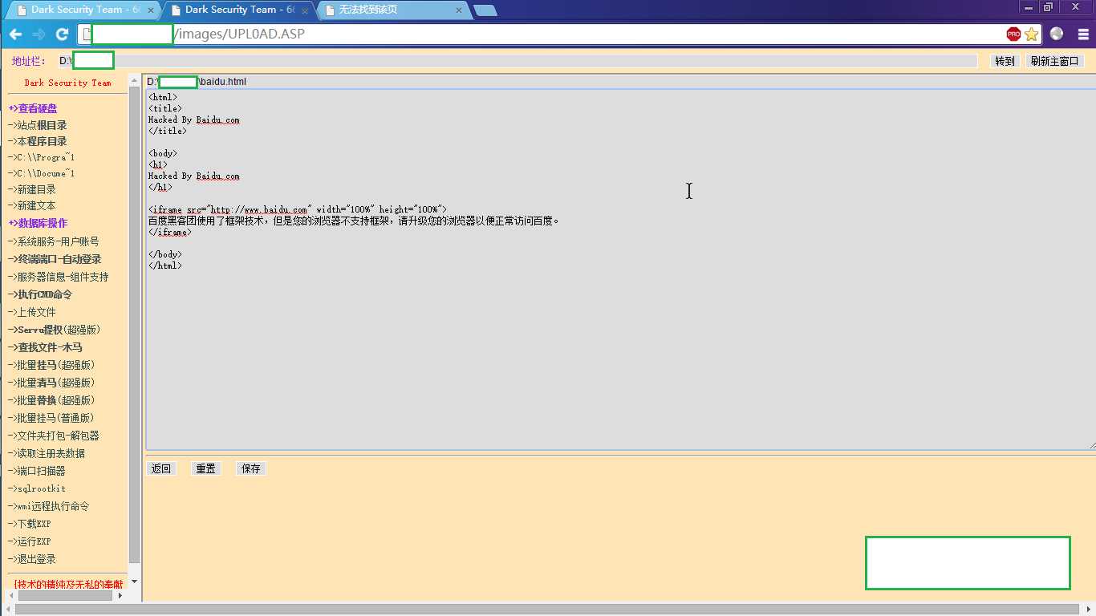
Task: Reload the page with refresh icon
Action: coord(62,34)
